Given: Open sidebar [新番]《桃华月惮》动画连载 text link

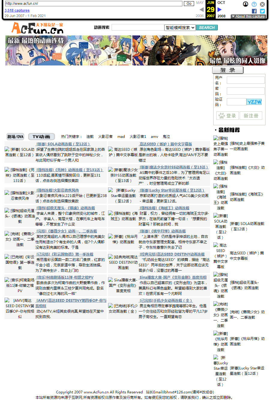Looking at the screenshot, I should tap(247, 341).
